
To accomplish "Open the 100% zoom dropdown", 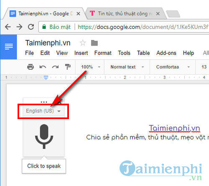I will 91,67.
